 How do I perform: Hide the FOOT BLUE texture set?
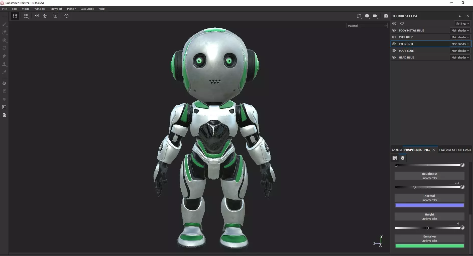tap(394, 51)
